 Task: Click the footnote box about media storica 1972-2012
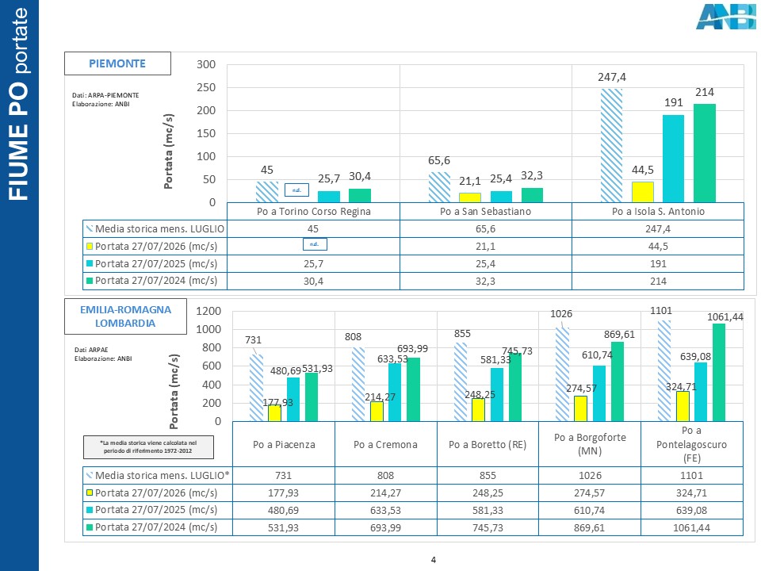[x=148, y=446]
